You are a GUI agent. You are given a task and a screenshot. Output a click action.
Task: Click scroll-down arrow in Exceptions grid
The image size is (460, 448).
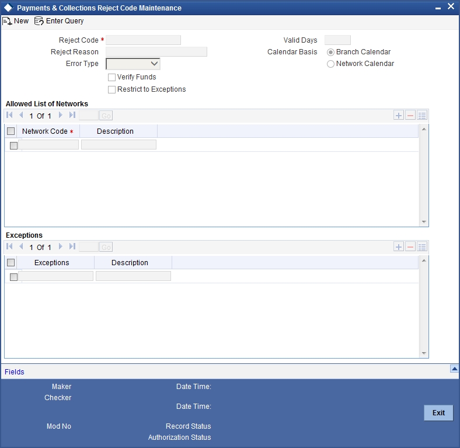point(424,353)
